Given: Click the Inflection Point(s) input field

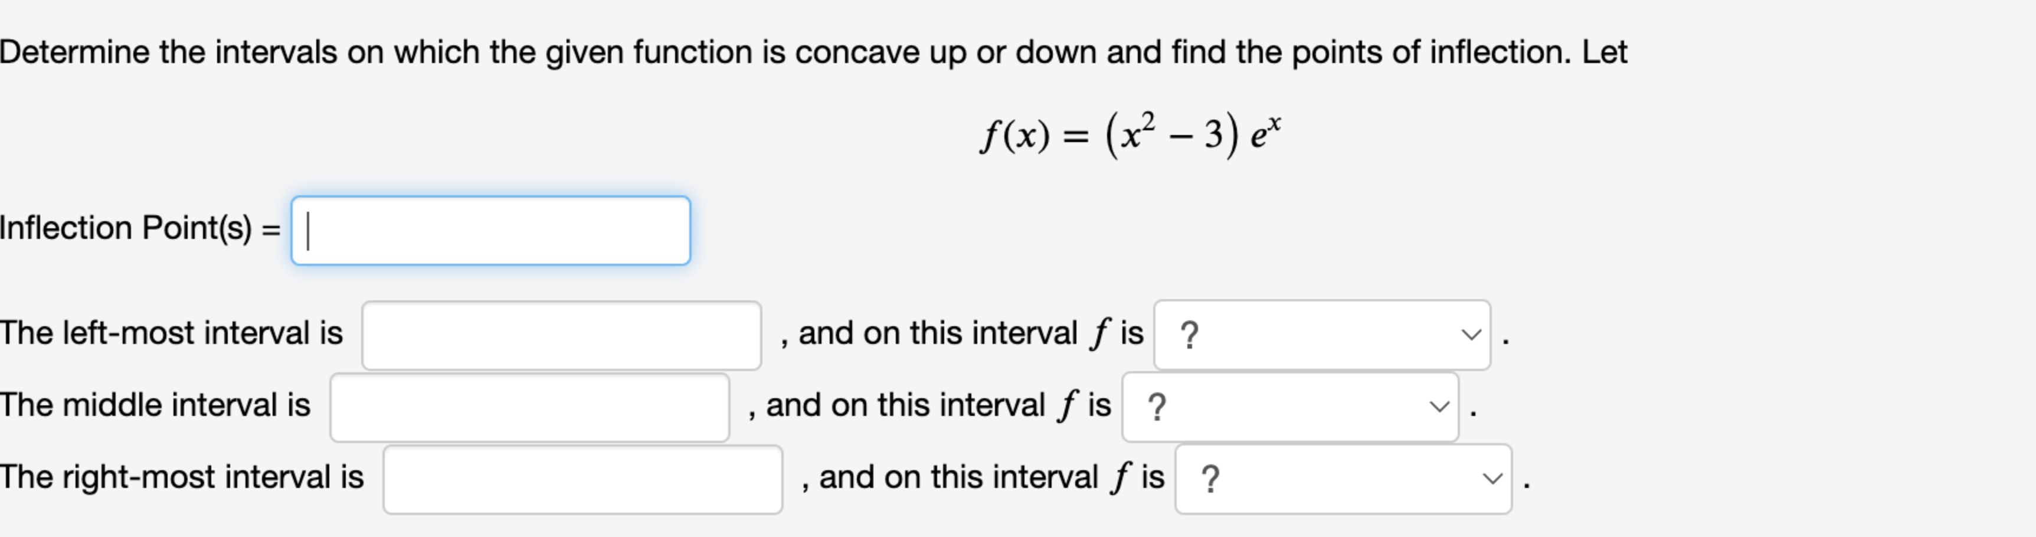Looking at the screenshot, I should 490,230.
